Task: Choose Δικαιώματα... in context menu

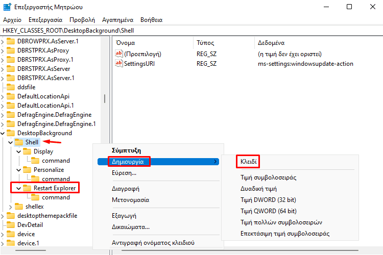Action: [x=158, y=227]
